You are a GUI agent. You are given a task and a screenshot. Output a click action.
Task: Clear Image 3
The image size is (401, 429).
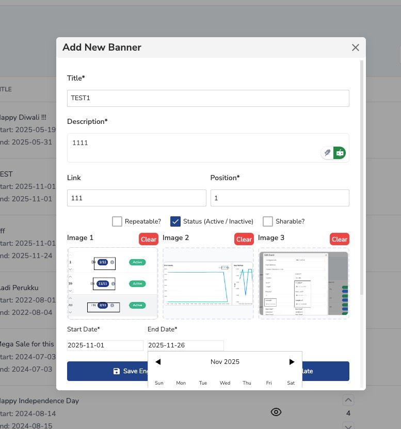[339, 239]
